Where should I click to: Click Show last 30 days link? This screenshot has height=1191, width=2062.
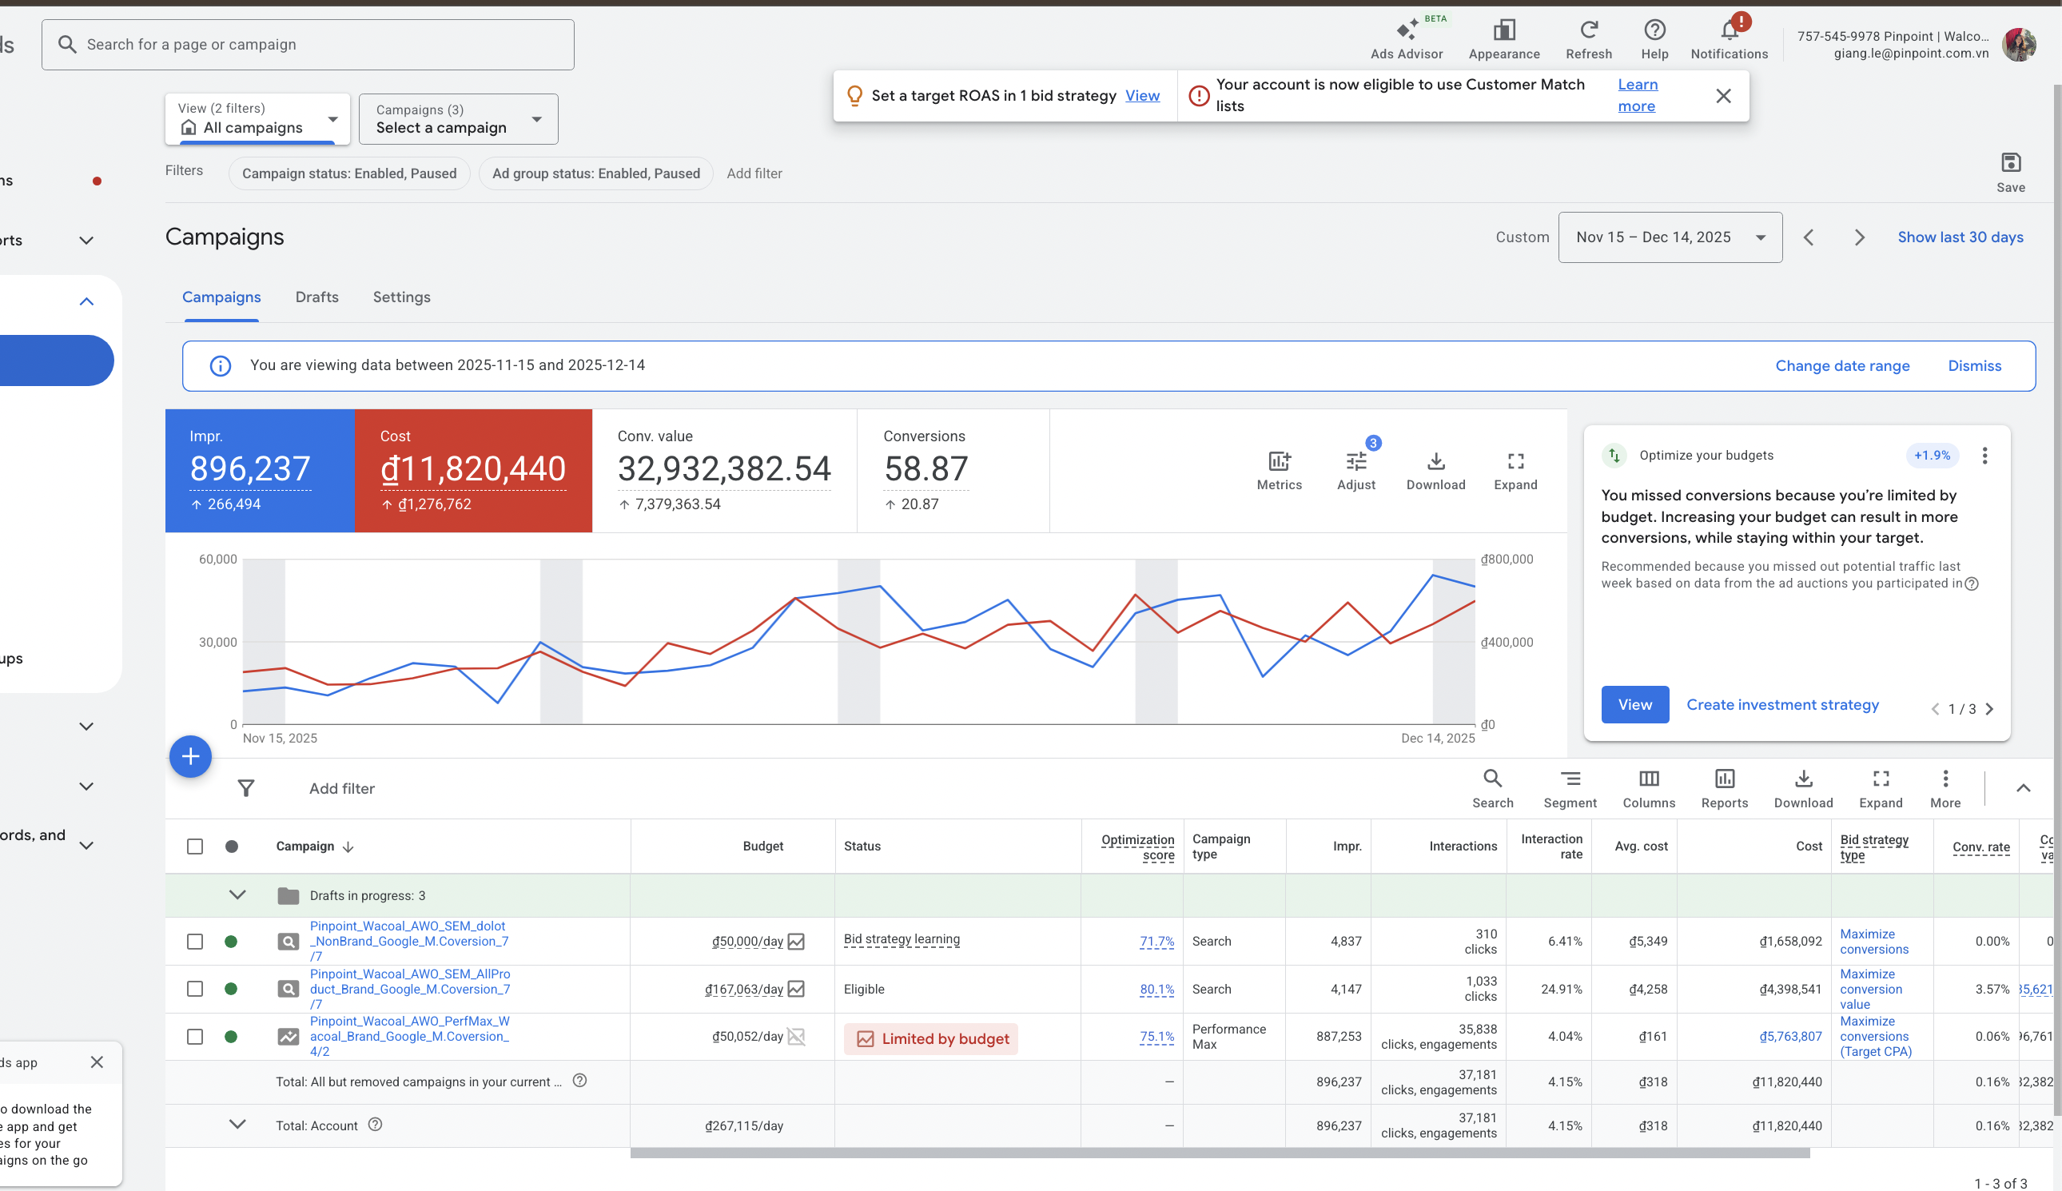1959,237
